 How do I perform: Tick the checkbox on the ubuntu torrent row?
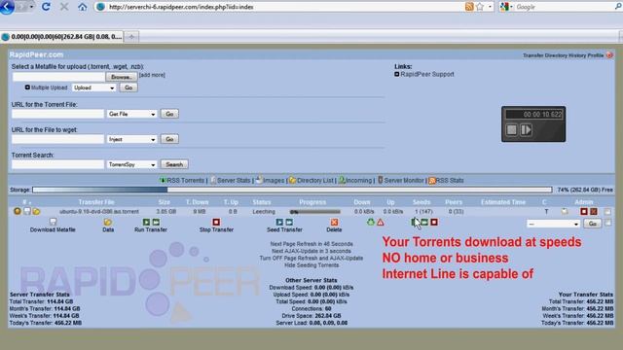607,212
